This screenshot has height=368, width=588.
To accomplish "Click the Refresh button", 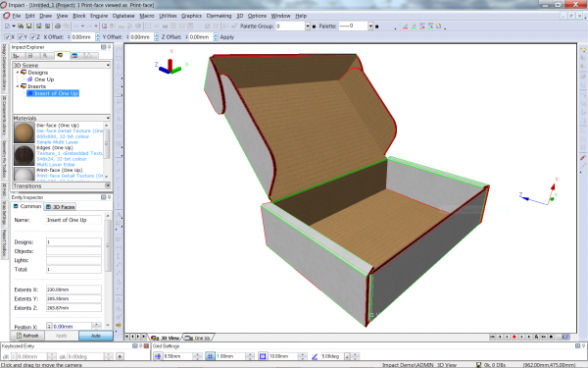I will coord(27,336).
